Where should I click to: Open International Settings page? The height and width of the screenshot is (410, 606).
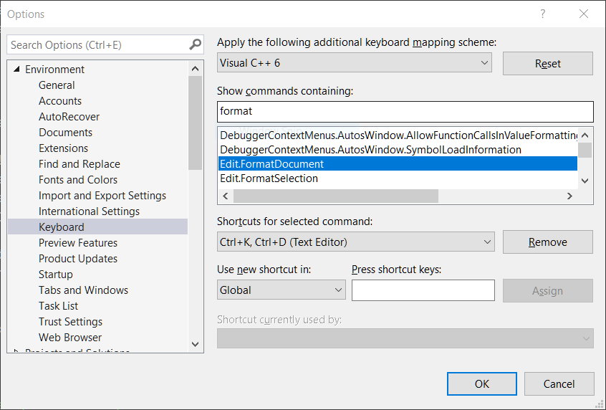coord(90,211)
